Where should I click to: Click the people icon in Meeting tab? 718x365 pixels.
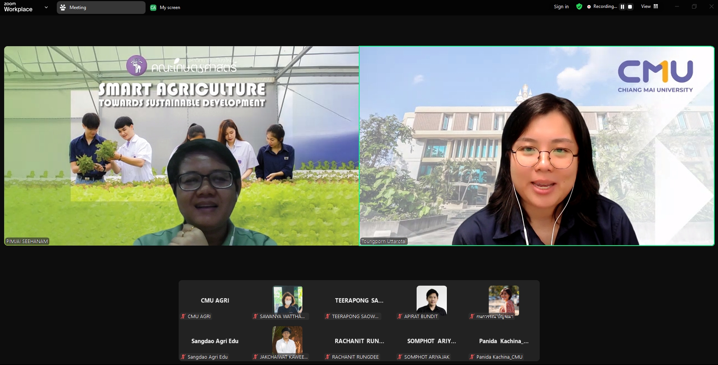pos(63,8)
